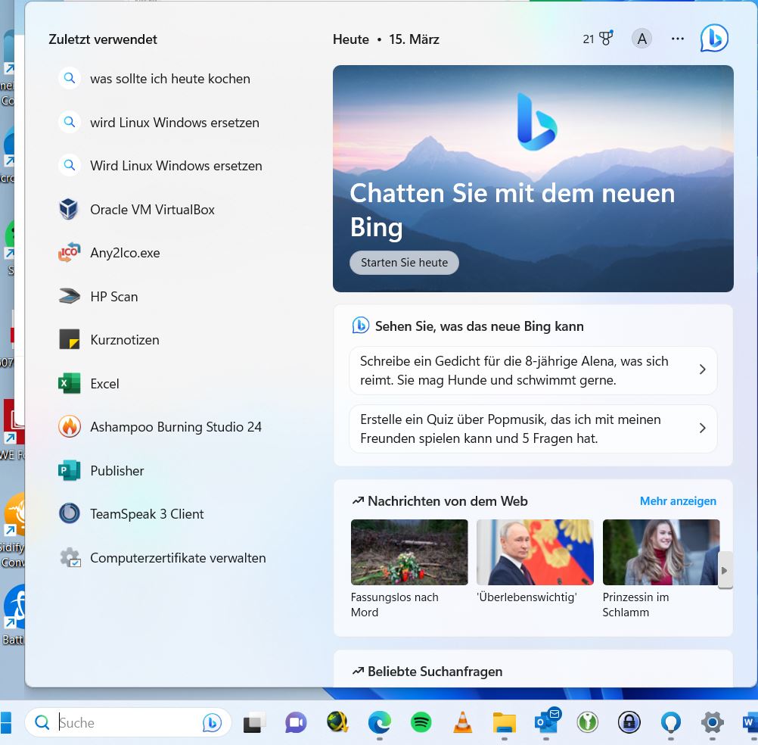Image resolution: width=758 pixels, height=745 pixels.
Task: Click the Bing icon inside taskbar search box
Action: [212, 723]
